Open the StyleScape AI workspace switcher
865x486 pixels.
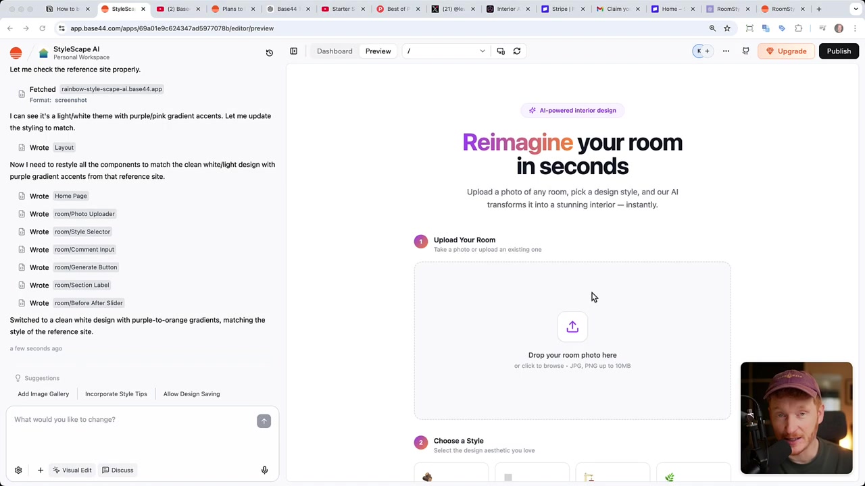[x=76, y=53]
